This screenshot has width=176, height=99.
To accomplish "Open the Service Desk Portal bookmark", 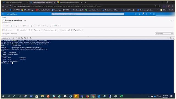I will 43,10.
